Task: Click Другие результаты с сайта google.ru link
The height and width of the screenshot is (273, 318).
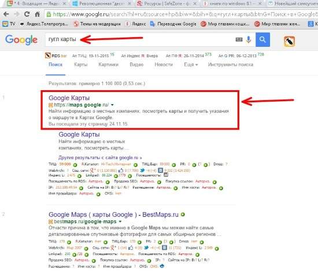Action: (x=100, y=157)
